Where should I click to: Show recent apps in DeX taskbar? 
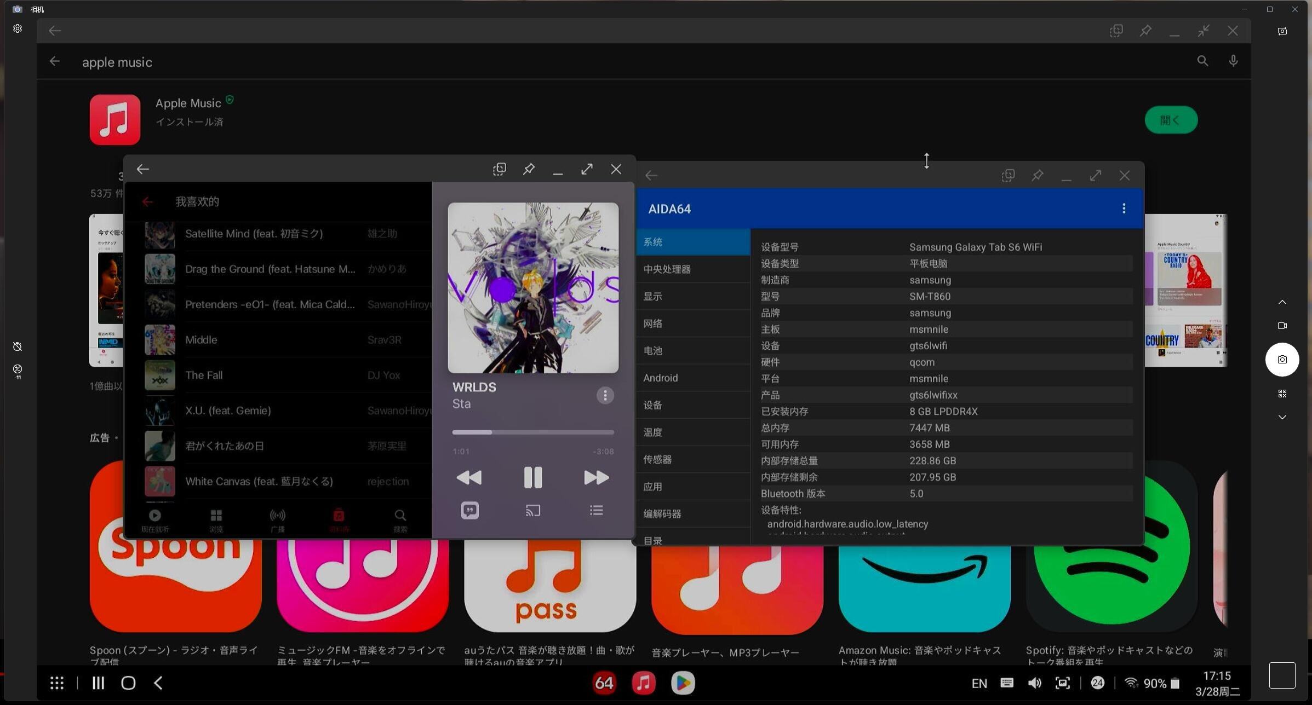(98, 683)
